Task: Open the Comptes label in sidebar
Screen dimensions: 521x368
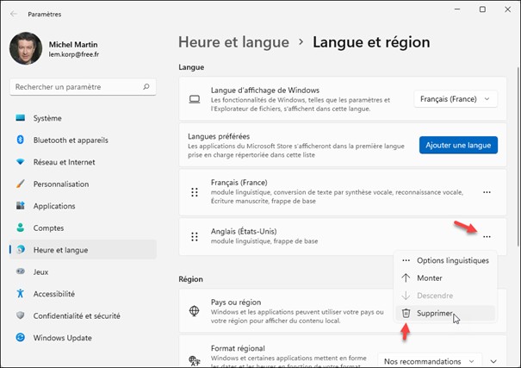Action: pos(48,228)
